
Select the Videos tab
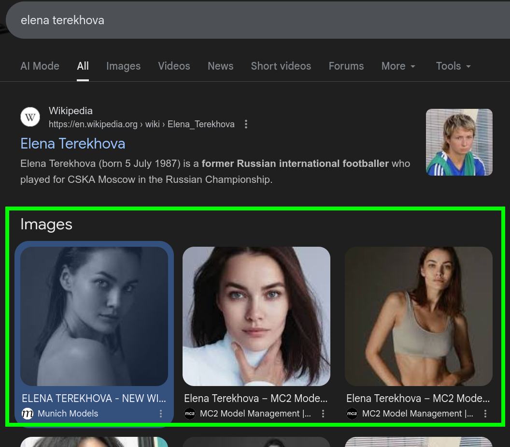174,66
